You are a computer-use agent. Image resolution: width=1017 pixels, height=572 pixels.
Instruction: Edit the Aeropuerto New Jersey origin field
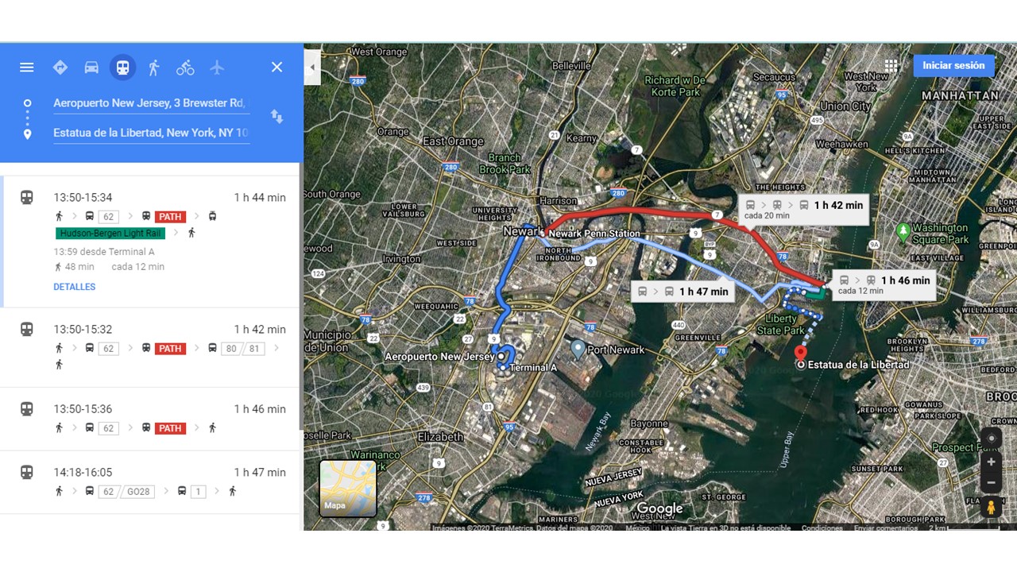151,103
